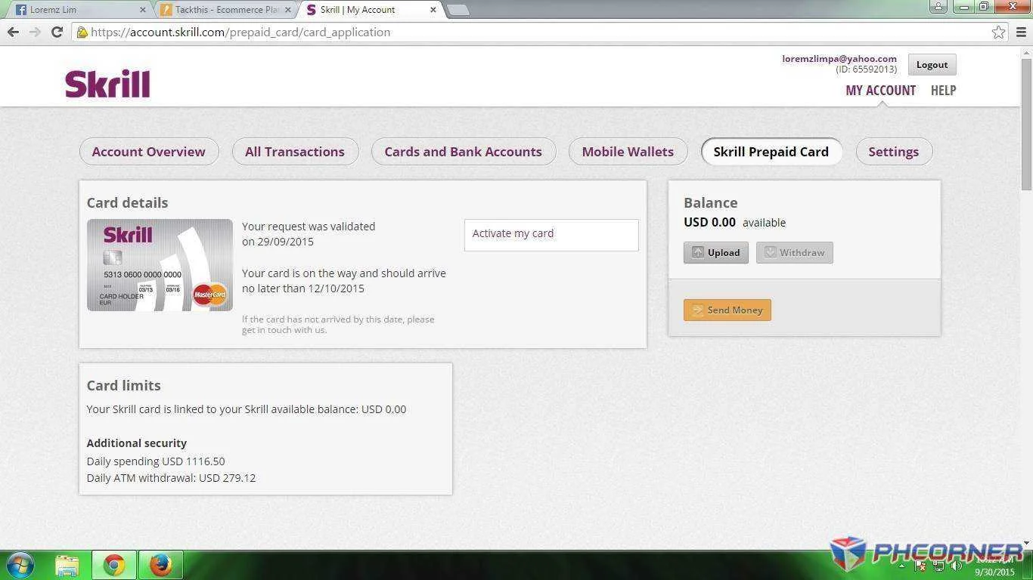Click the "Balance" heading
Screen dimensions: 1033x580
[x=711, y=203]
